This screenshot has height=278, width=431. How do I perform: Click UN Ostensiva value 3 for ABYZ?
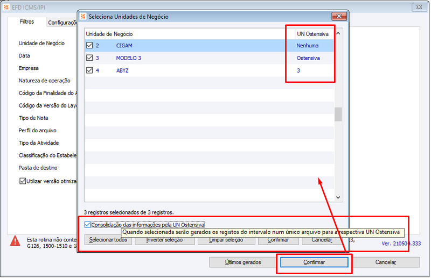click(298, 70)
